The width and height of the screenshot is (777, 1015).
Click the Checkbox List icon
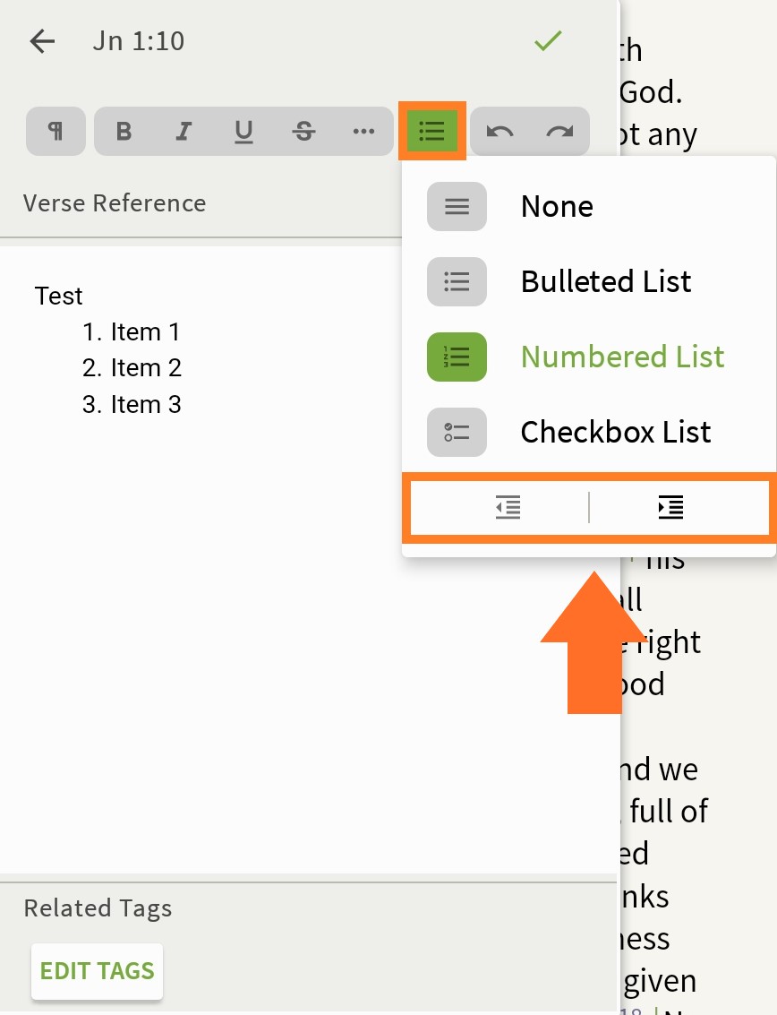coord(457,432)
